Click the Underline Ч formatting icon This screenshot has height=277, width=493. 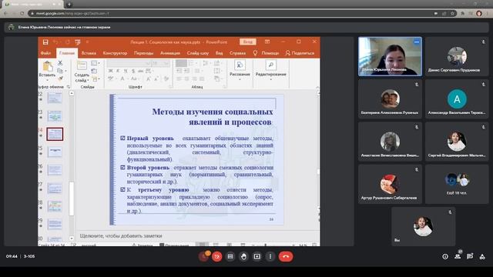[126, 71]
